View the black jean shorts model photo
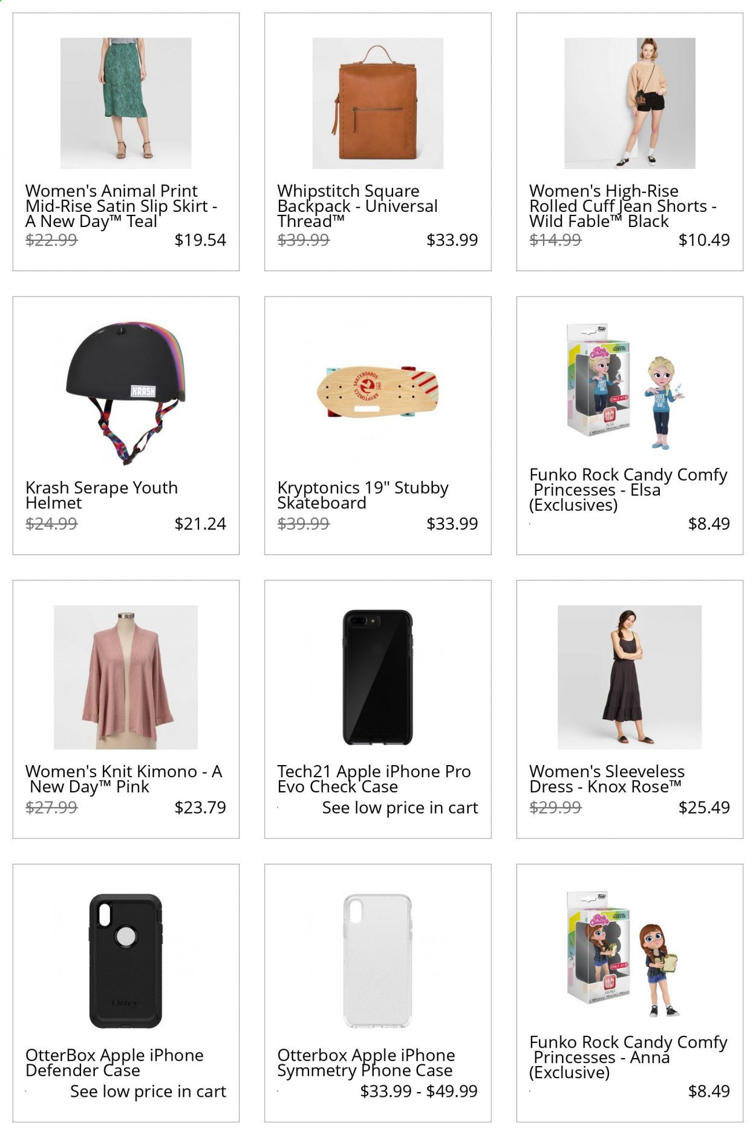This screenshot has width=756, height=1135. (630, 104)
